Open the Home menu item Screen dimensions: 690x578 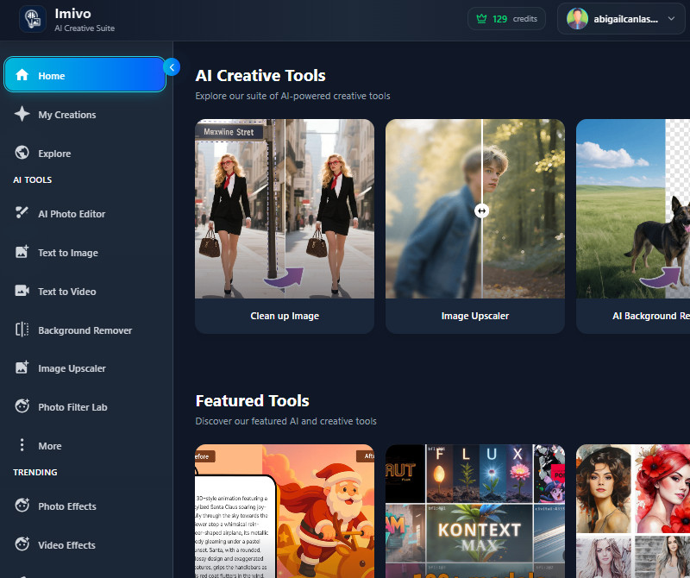click(x=85, y=75)
